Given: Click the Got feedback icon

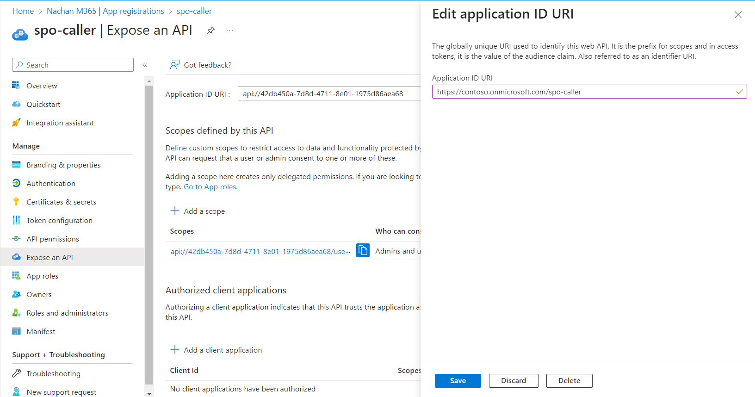Looking at the screenshot, I should 174,65.
